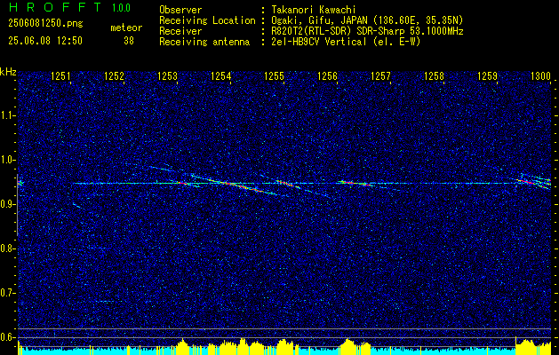Click the version number 1.0.0

click(x=121, y=7)
